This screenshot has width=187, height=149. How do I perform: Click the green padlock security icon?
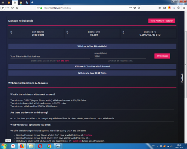click(42, 8)
